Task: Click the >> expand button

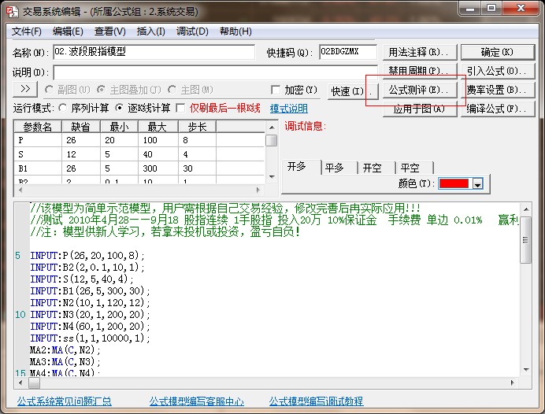Action: tap(25, 90)
